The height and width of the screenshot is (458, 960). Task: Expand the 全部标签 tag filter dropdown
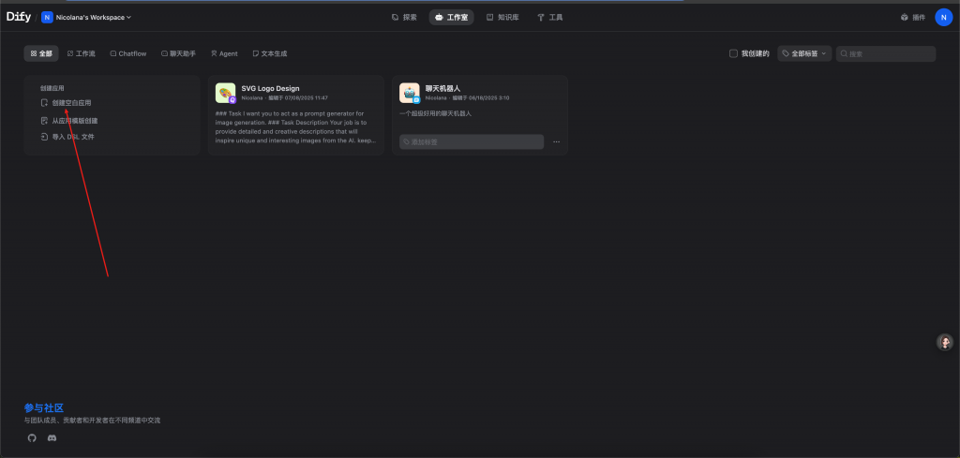click(x=804, y=54)
